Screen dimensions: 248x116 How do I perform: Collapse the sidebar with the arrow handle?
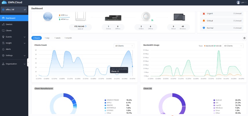28,62
